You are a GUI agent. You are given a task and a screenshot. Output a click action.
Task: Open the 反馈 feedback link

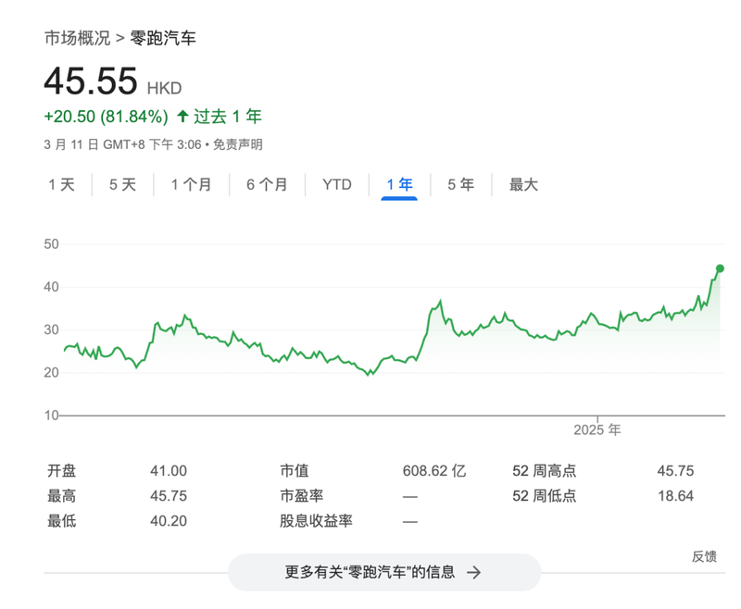tap(704, 556)
